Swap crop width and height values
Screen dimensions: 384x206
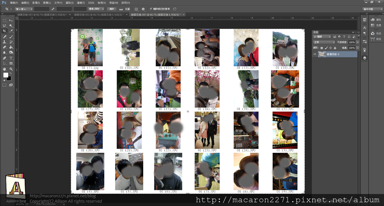click(x=53, y=9)
